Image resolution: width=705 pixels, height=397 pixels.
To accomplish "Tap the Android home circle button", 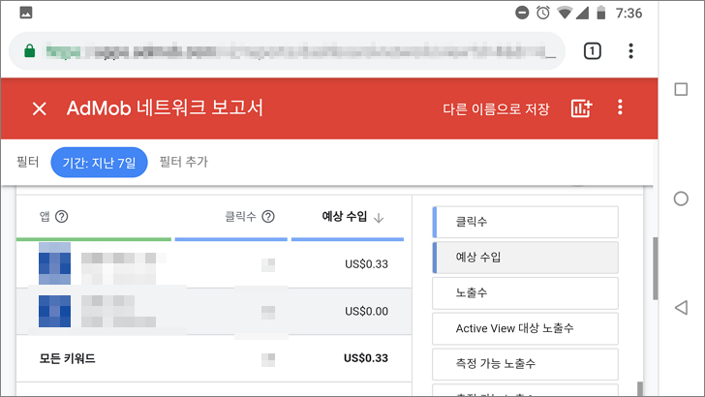I will tap(681, 198).
